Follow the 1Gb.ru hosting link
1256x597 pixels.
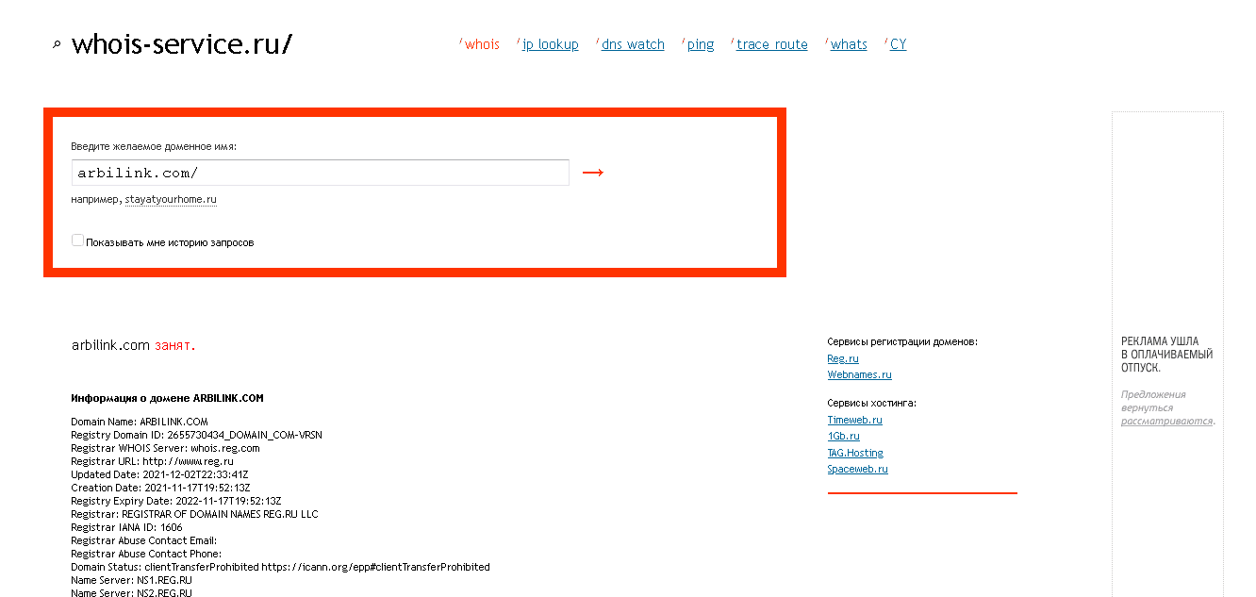click(843, 436)
